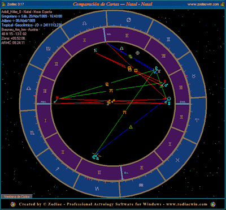226x210 pixels.
Task: Select the Midheaven arrow marker
Action: coord(104,35)
